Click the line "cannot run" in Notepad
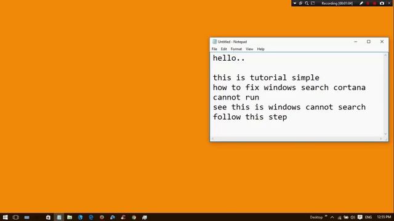The width and height of the screenshot is (394, 221). coord(236,98)
